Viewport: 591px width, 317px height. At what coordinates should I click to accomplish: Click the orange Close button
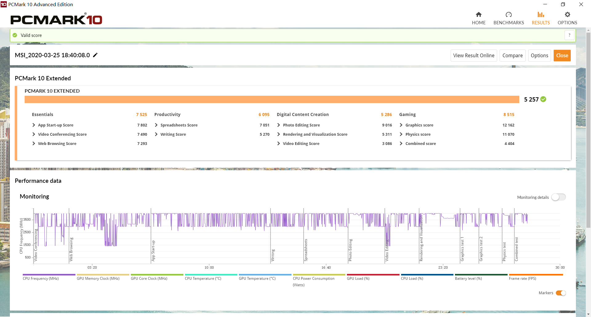pyautogui.click(x=562, y=55)
